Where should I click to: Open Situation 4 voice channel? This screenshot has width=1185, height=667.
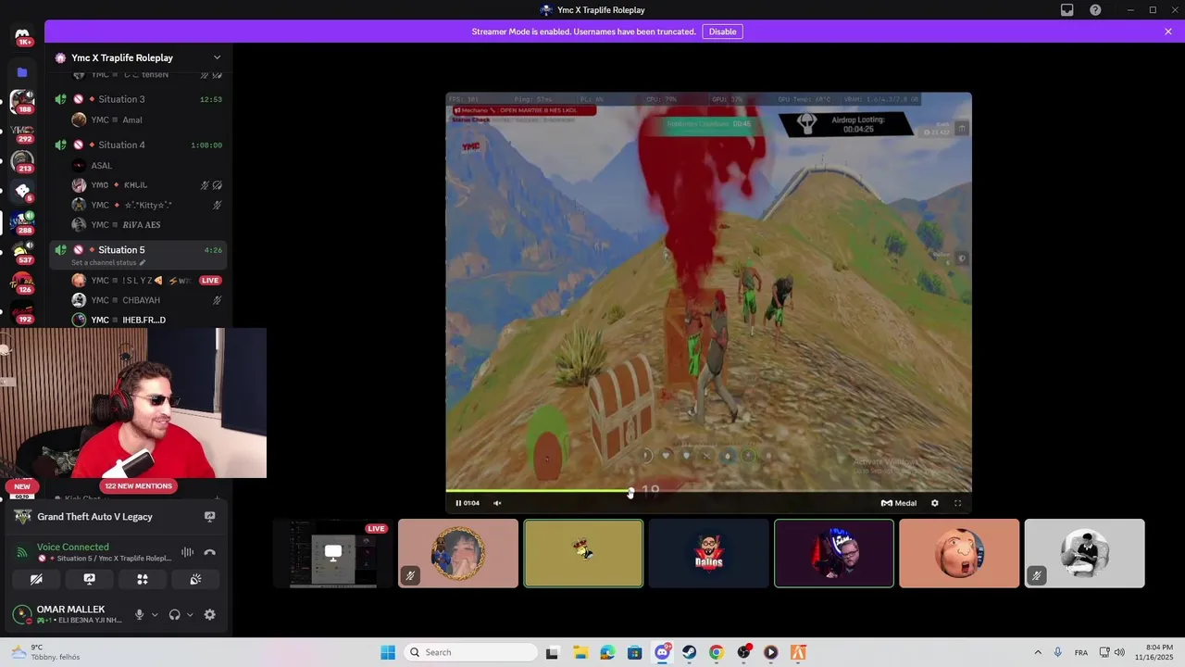tap(138, 145)
